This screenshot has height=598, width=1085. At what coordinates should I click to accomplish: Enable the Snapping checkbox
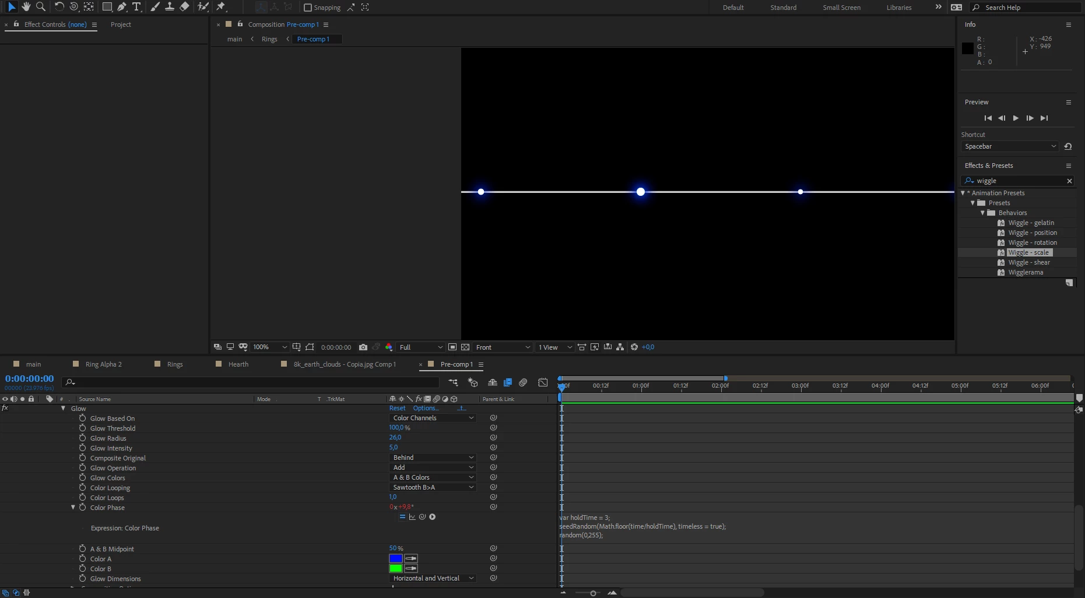[x=308, y=8]
